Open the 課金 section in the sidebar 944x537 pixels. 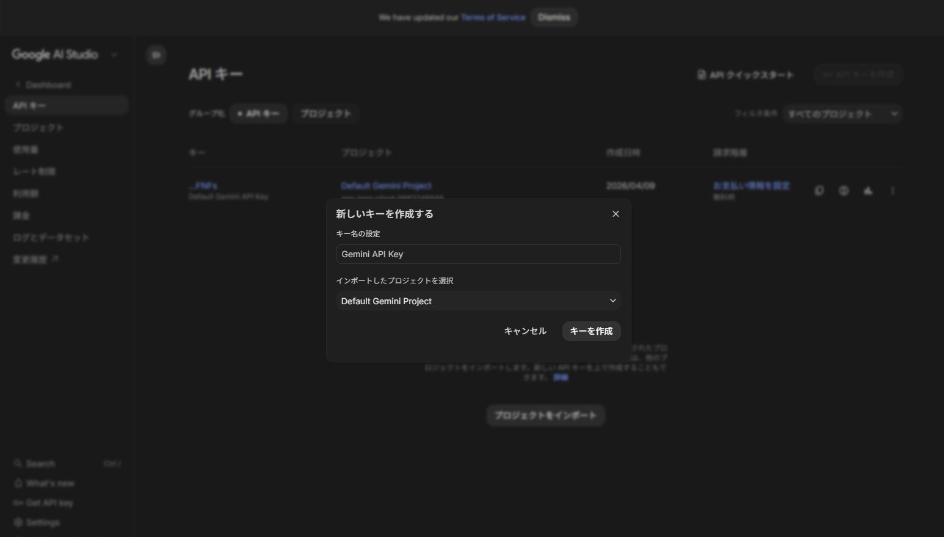21,215
